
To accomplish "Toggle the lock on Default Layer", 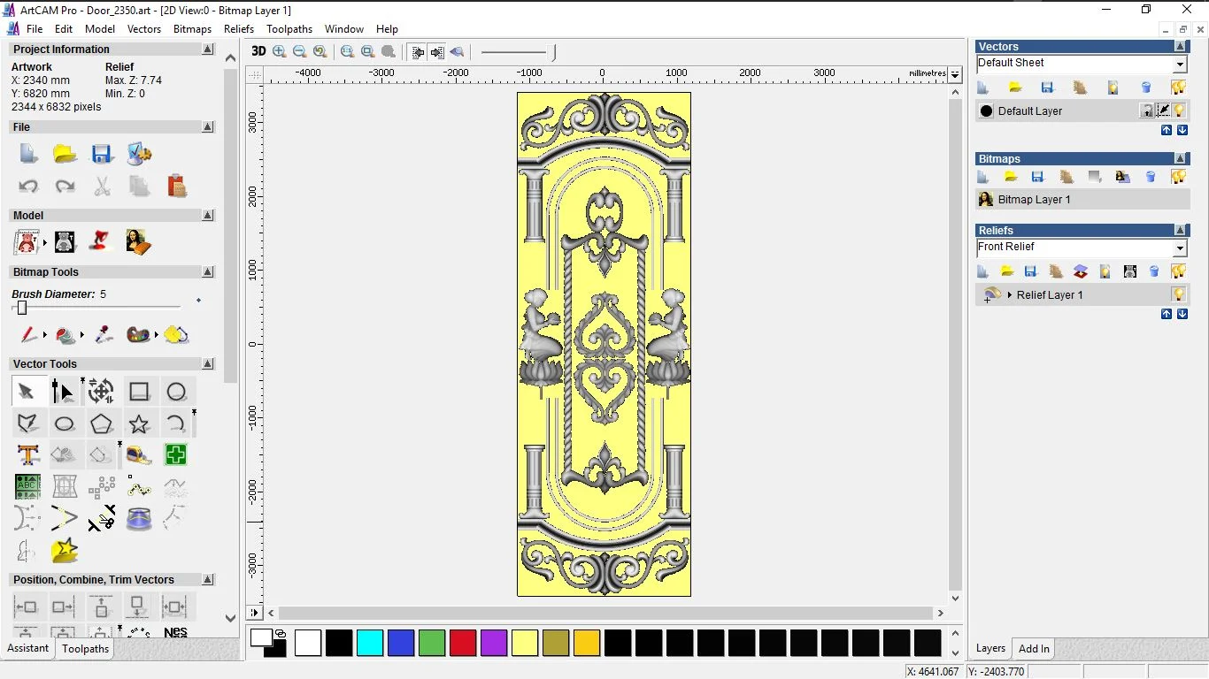I will 1146,111.
